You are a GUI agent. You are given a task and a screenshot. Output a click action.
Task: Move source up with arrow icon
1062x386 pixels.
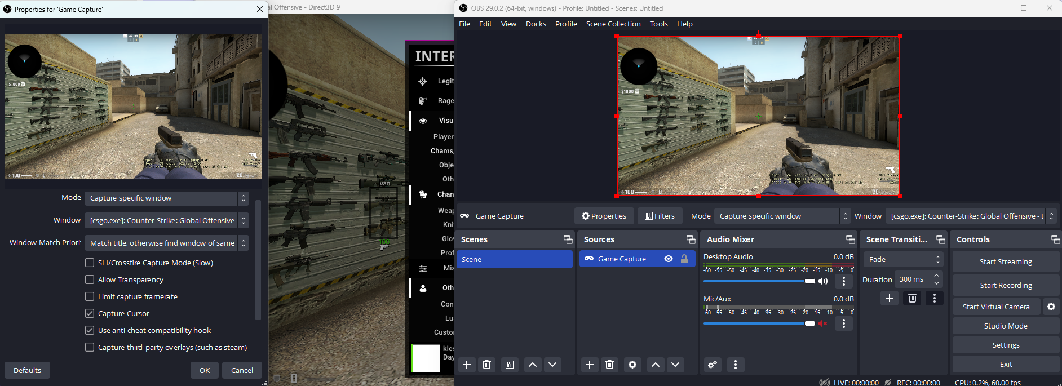point(656,365)
